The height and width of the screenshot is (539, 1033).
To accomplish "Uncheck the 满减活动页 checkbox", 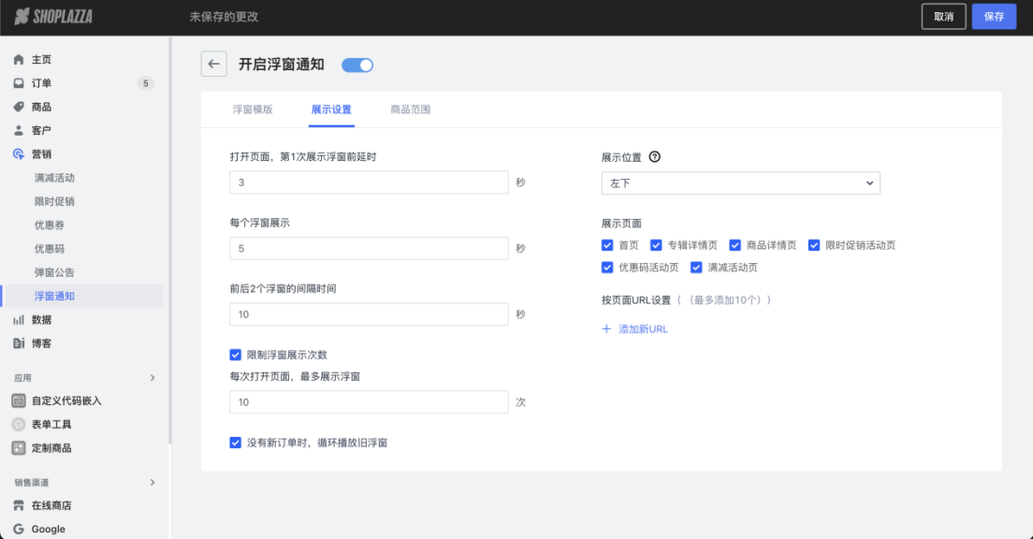I will click(x=696, y=268).
